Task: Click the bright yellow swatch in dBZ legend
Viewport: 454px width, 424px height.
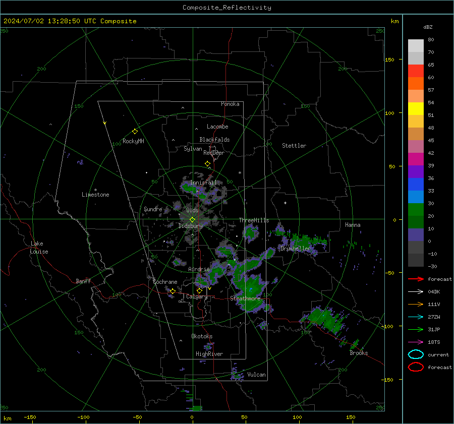Action: click(x=416, y=109)
